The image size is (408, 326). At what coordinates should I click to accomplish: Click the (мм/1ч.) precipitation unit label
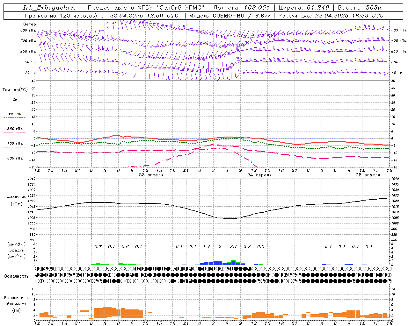click(x=16, y=256)
